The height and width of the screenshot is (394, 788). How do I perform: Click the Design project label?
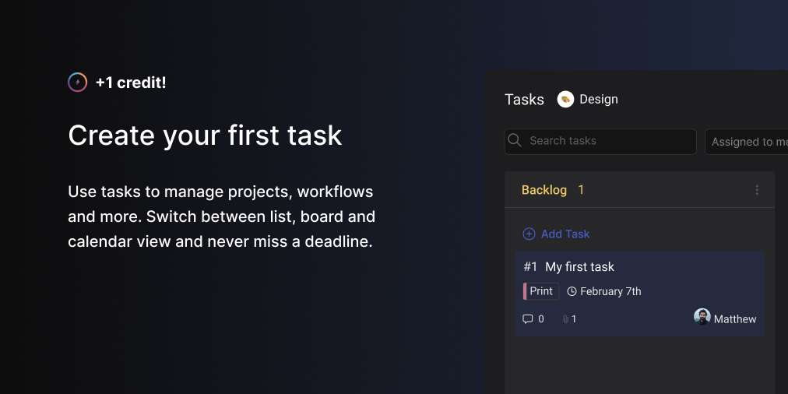[599, 100]
